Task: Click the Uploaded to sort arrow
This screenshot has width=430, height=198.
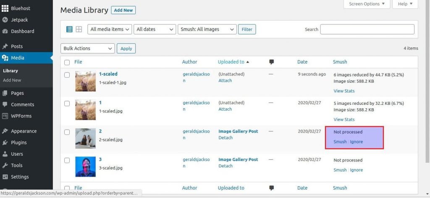Action: (x=248, y=62)
